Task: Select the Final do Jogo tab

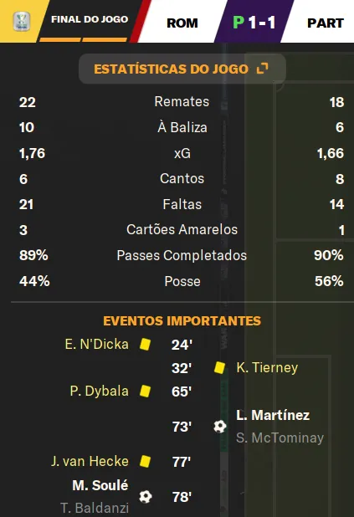Action: click(x=90, y=19)
